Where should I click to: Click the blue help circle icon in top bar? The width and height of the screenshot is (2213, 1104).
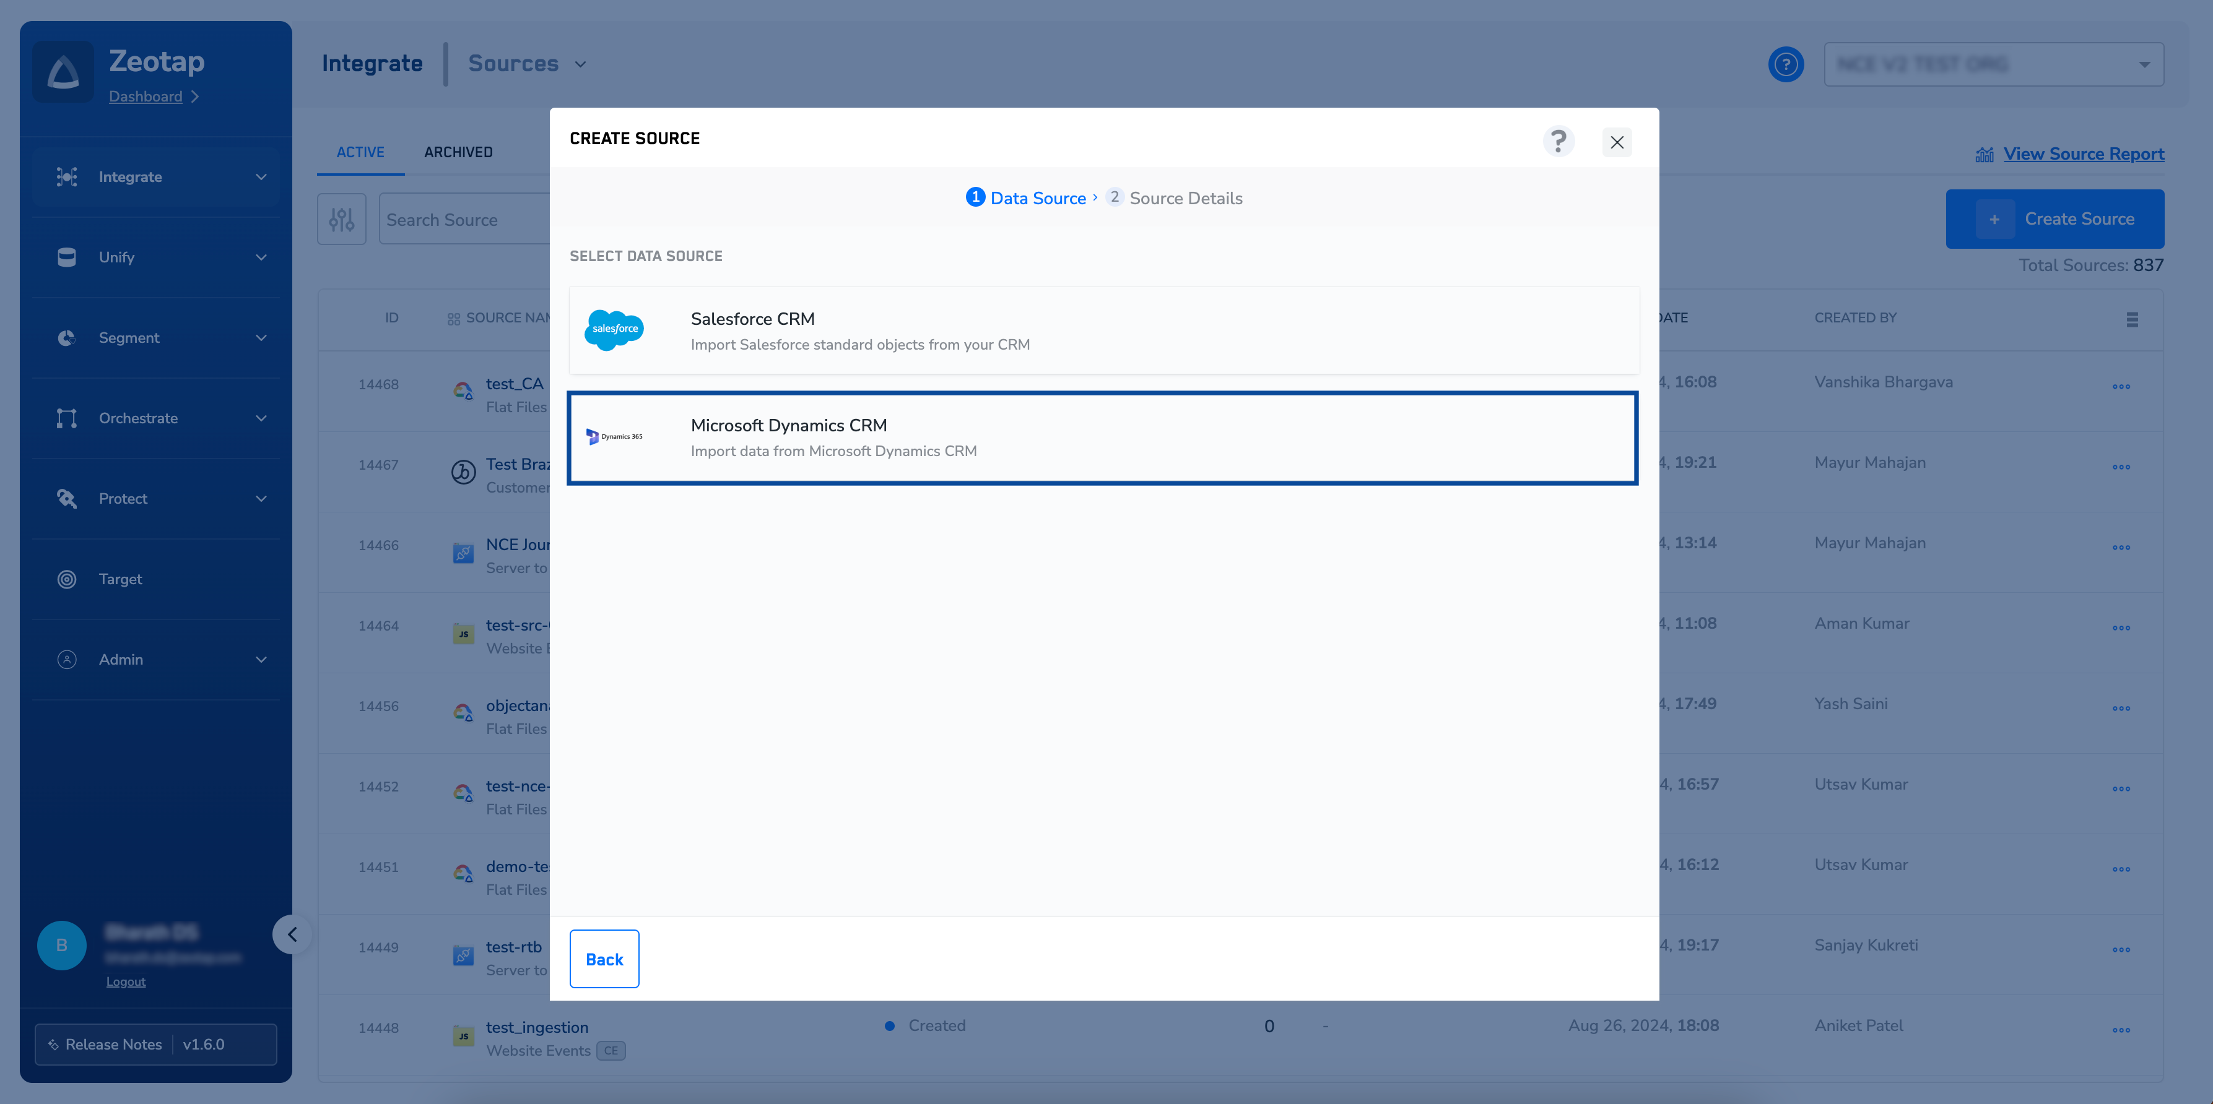[x=1785, y=64]
